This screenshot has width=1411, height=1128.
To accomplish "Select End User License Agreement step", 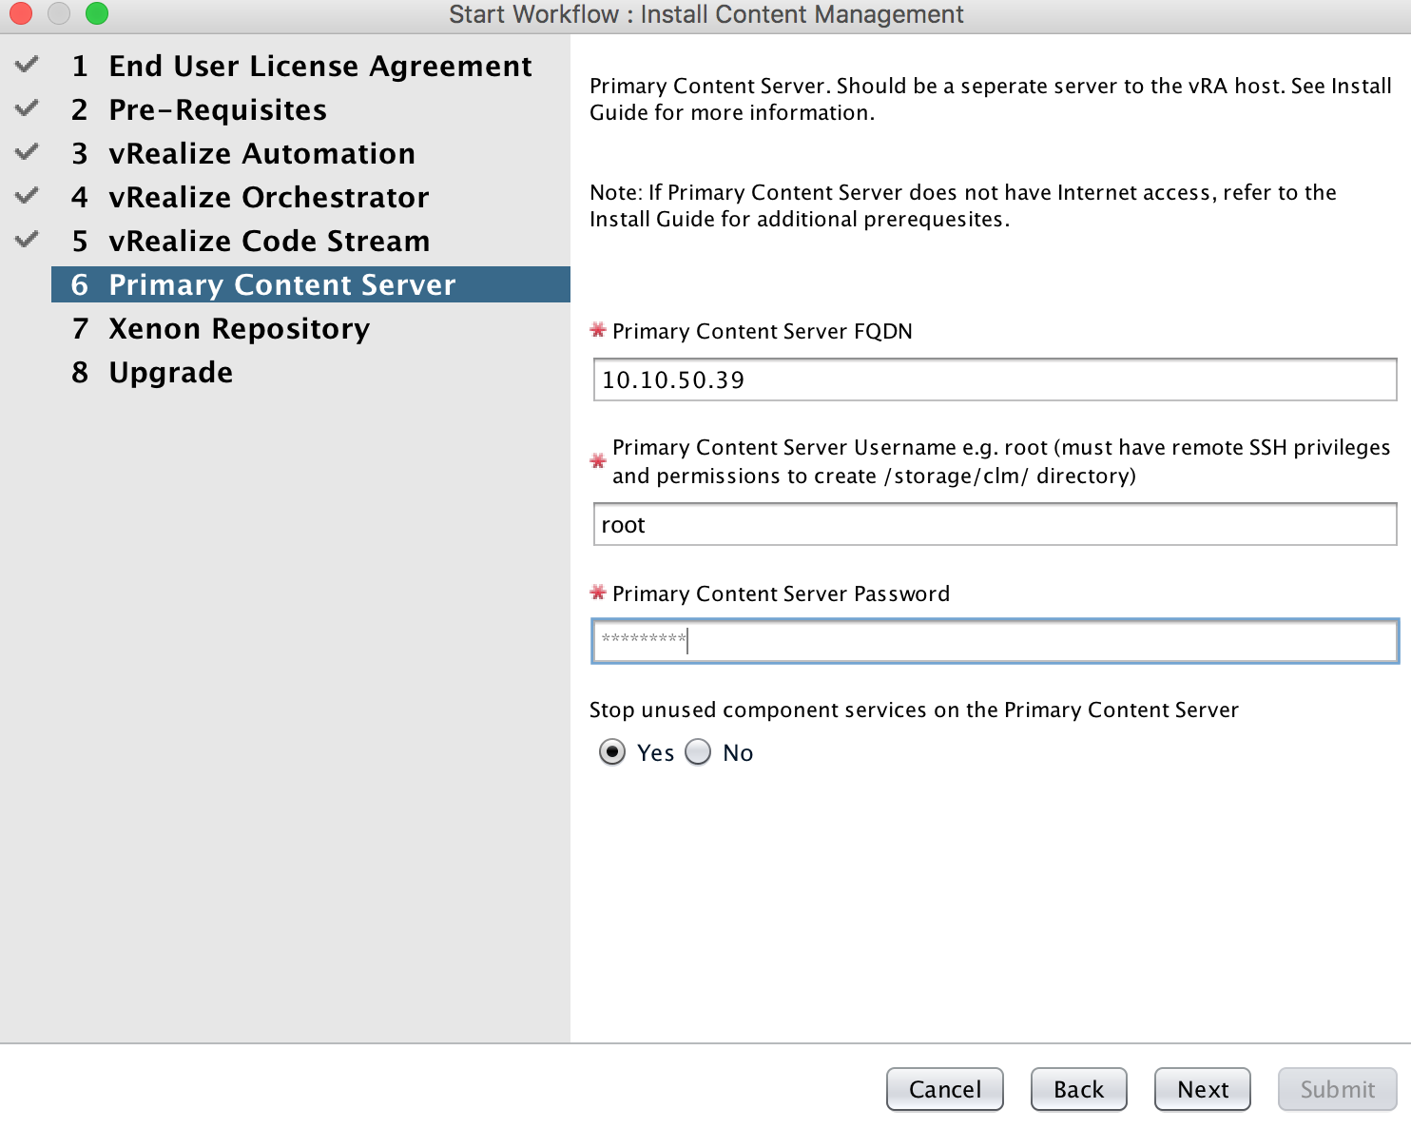I will click(x=319, y=67).
